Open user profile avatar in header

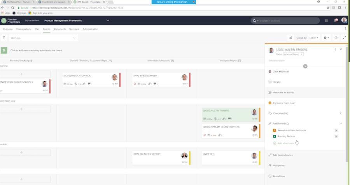click(344, 20)
